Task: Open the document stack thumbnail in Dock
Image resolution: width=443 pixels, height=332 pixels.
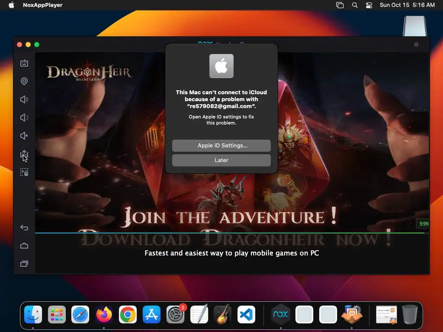Action: point(386,315)
